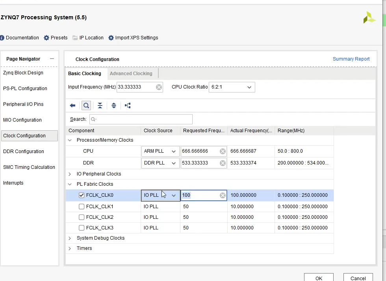Expand the IO Peripheral Clocks group
This screenshot has height=281, width=386.
tap(70, 174)
